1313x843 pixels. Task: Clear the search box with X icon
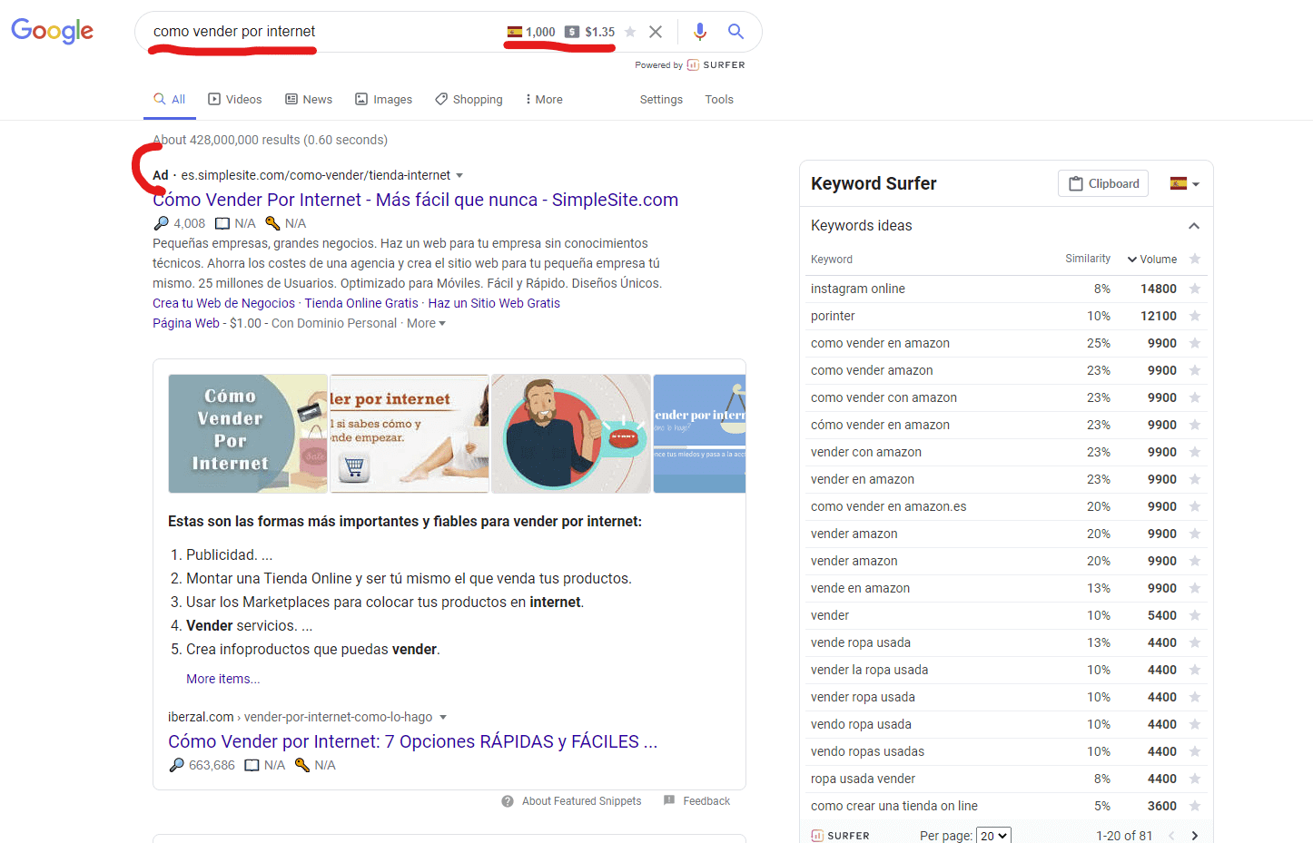click(656, 32)
